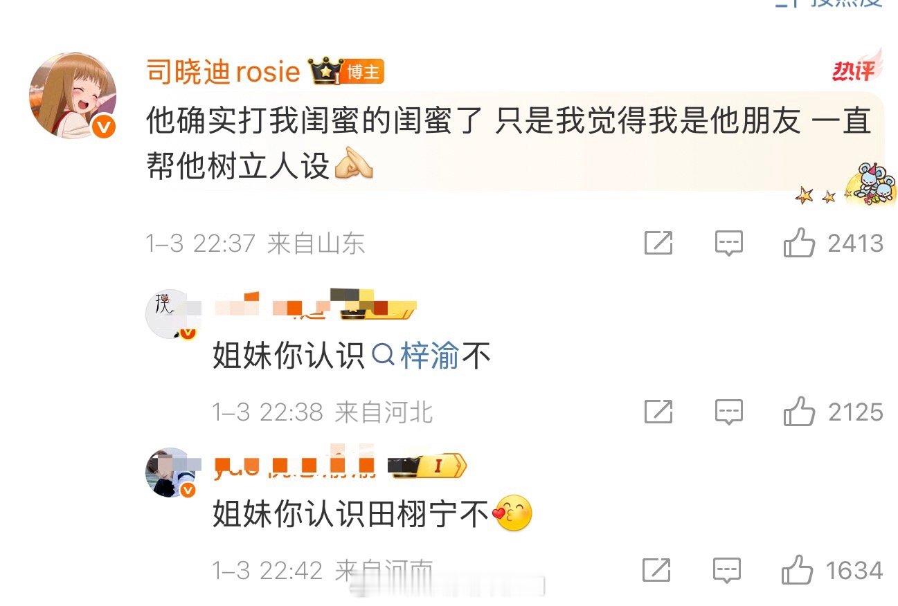Tap the 热评 hot comment tag
The width and height of the screenshot is (898, 606).
pos(856,68)
